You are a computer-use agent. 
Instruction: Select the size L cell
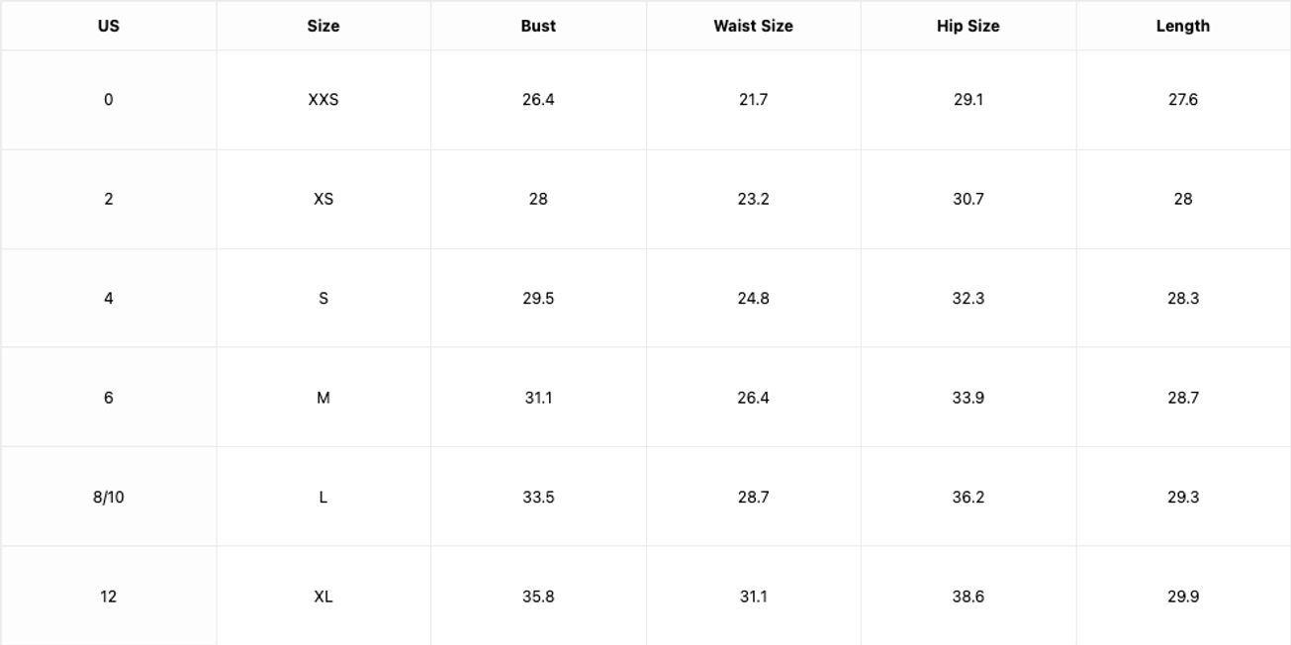coord(323,498)
